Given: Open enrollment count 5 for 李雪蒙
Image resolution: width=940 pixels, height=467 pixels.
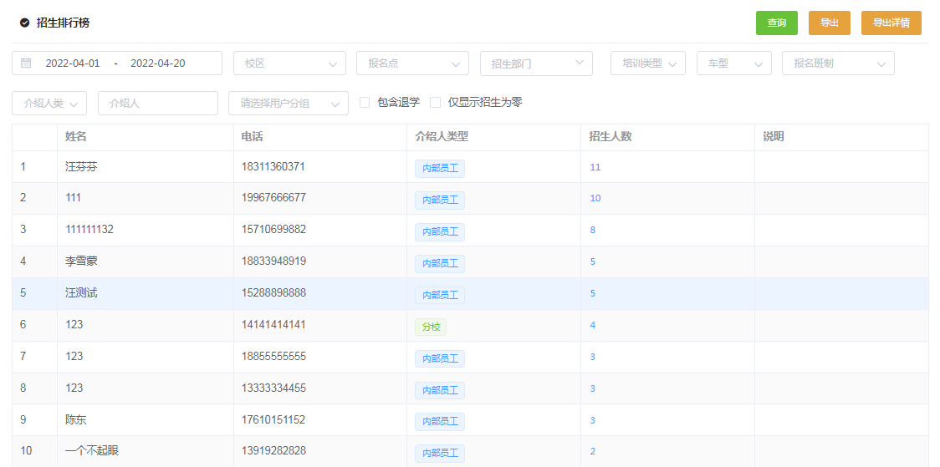Looking at the screenshot, I should (593, 261).
